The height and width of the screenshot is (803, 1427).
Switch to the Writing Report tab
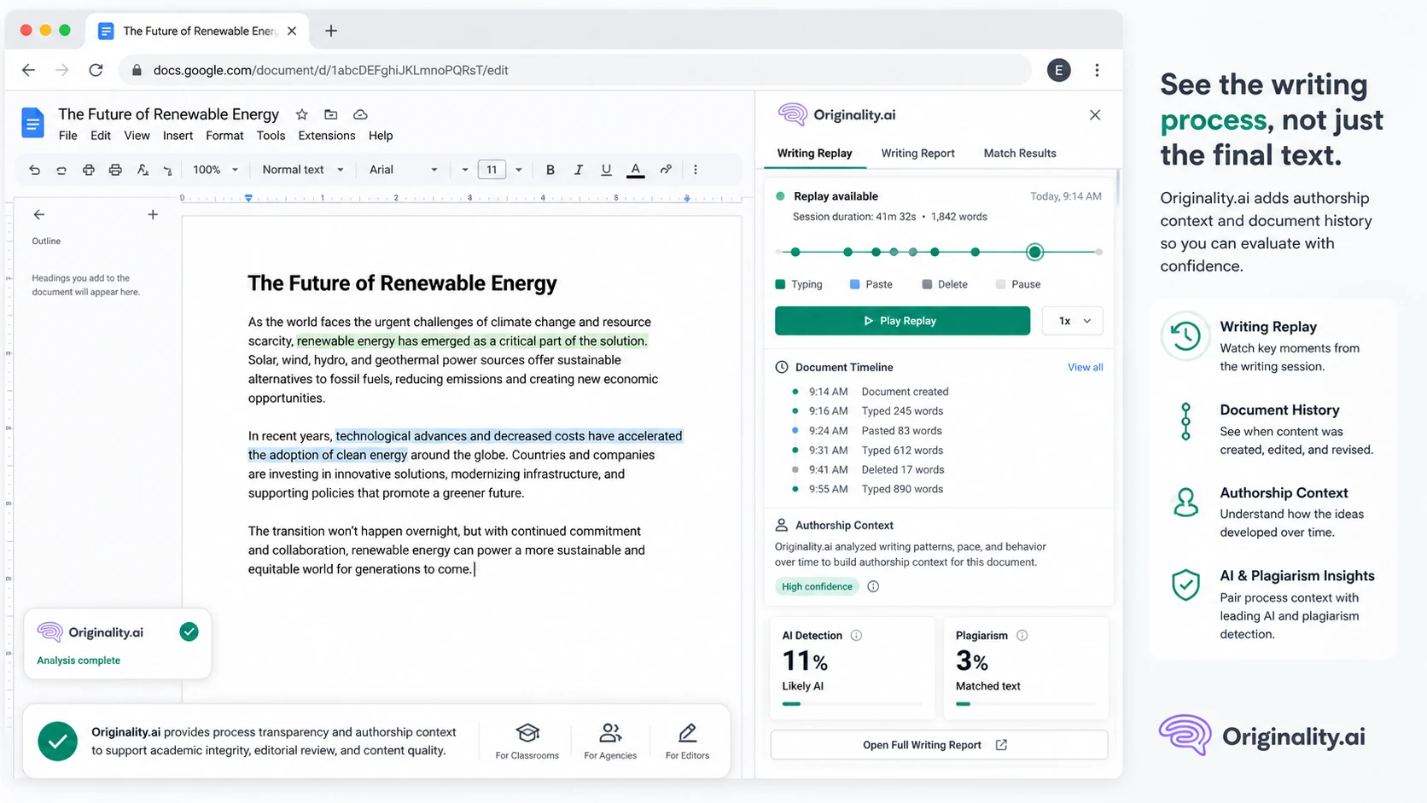917,154
